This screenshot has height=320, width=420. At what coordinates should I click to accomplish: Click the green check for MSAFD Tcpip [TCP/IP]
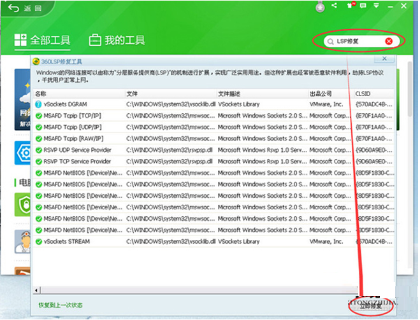click(39, 116)
